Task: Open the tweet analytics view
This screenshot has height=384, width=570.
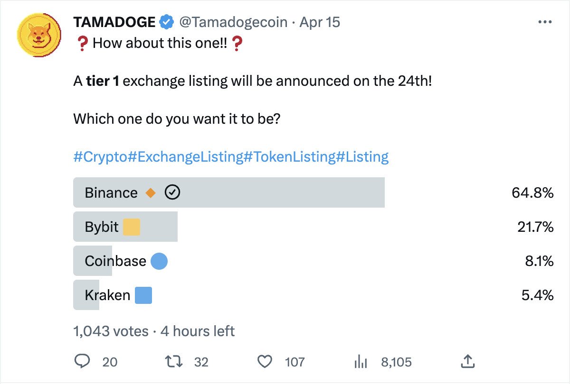Action: click(361, 361)
